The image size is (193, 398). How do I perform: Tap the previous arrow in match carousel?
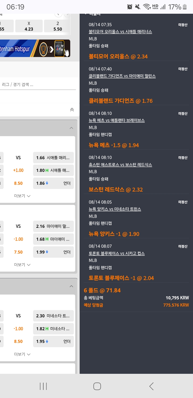58,14
